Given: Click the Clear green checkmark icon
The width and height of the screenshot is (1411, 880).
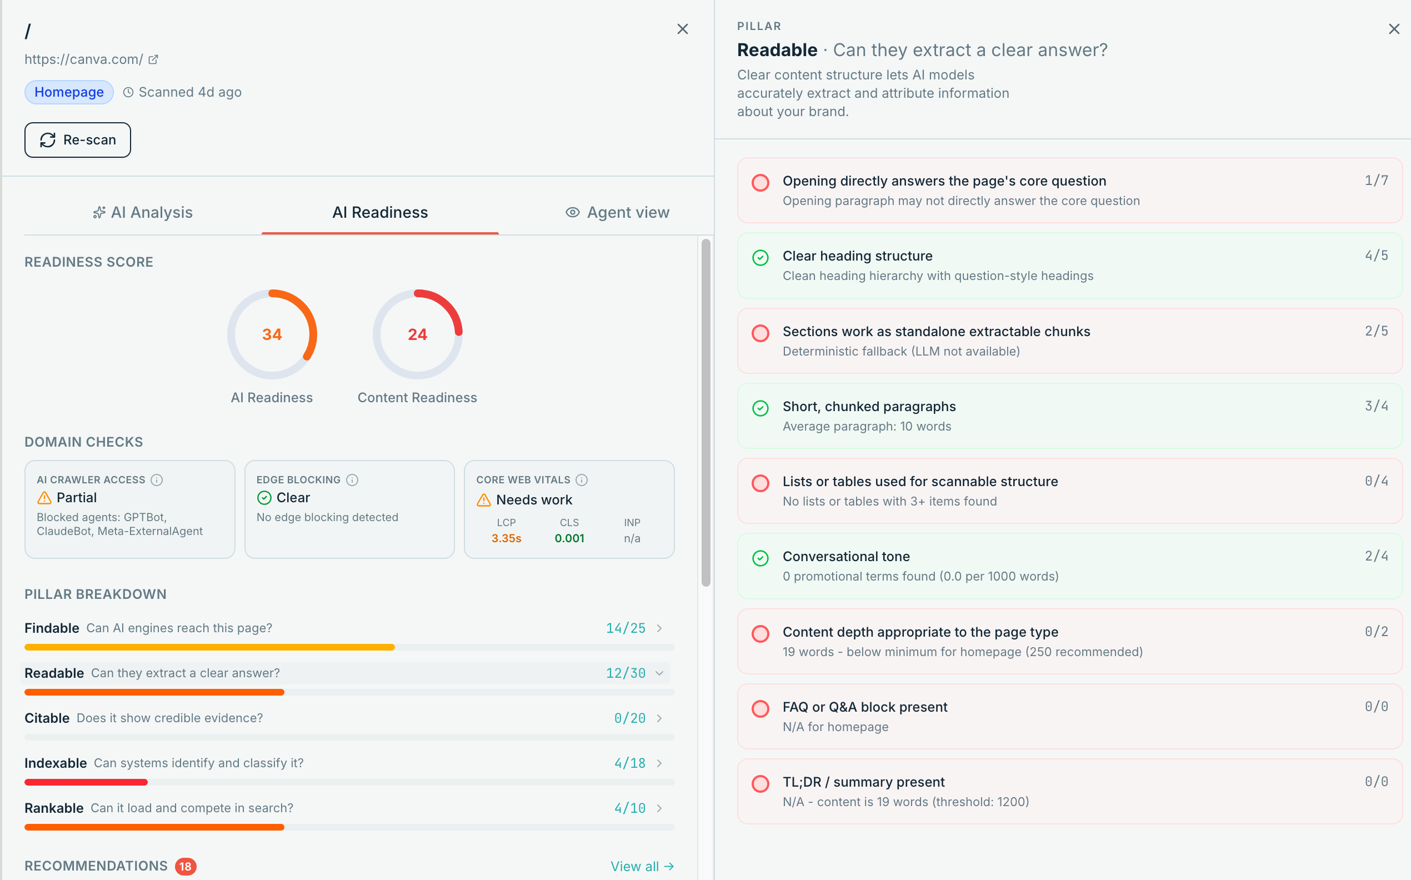Looking at the screenshot, I should tap(264, 498).
